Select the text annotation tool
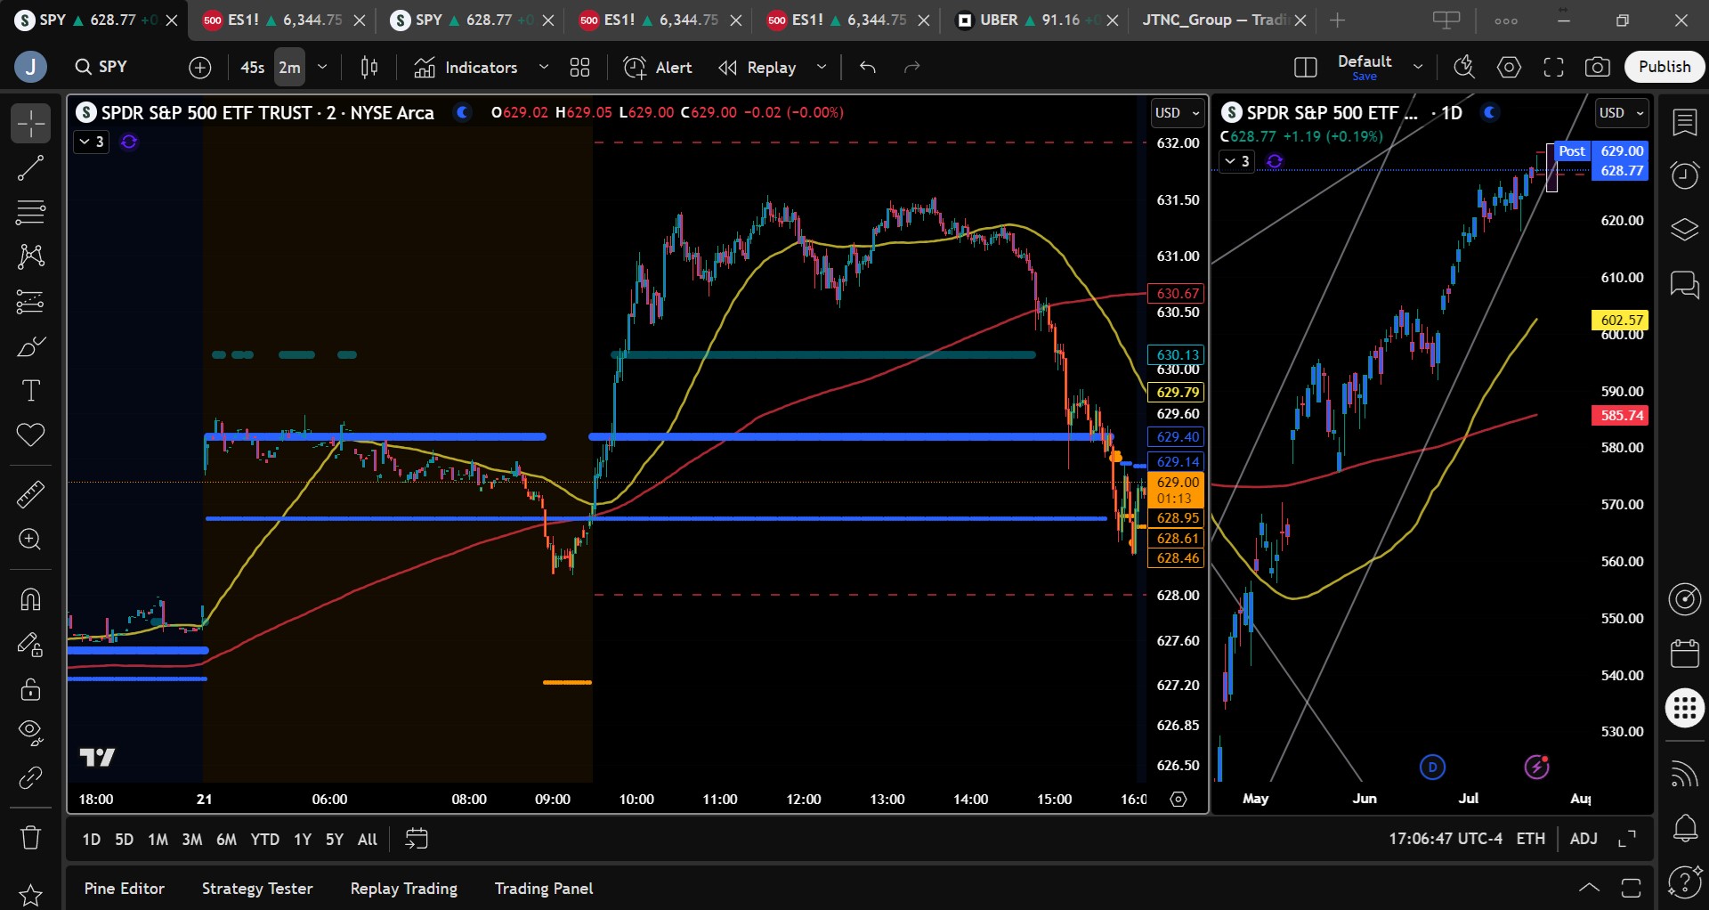This screenshot has width=1709, height=910. pyautogui.click(x=30, y=391)
